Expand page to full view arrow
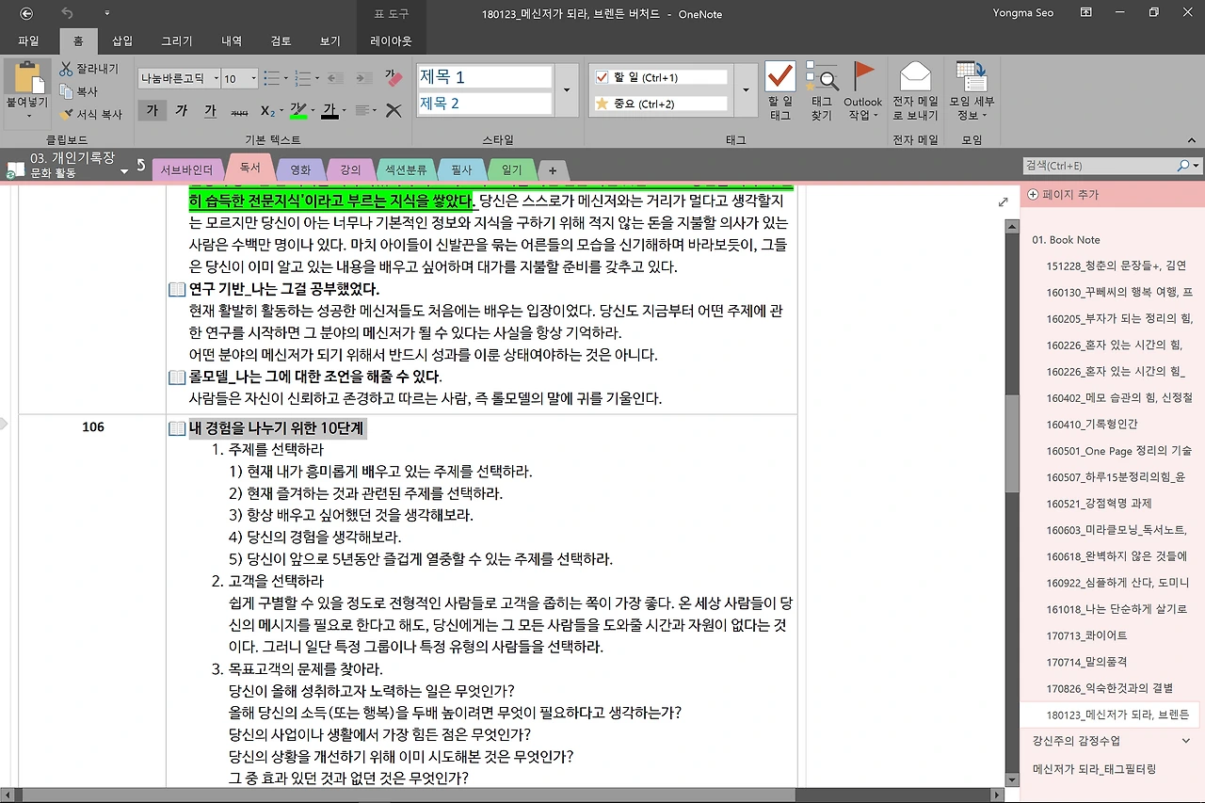1205x803 pixels. (1003, 202)
